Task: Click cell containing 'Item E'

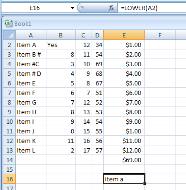Action: [31, 83]
